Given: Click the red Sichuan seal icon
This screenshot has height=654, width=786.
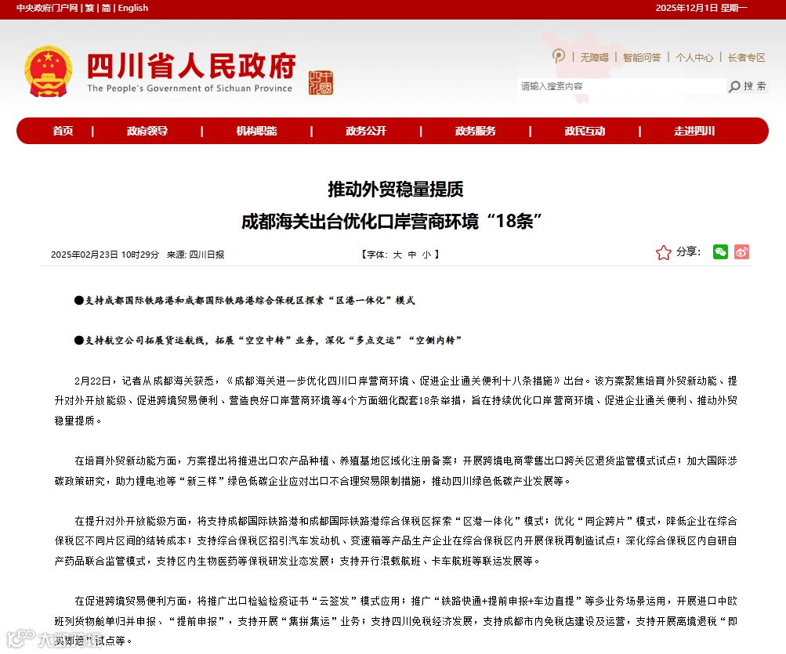Looking at the screenshot, I should coord(321,83).
